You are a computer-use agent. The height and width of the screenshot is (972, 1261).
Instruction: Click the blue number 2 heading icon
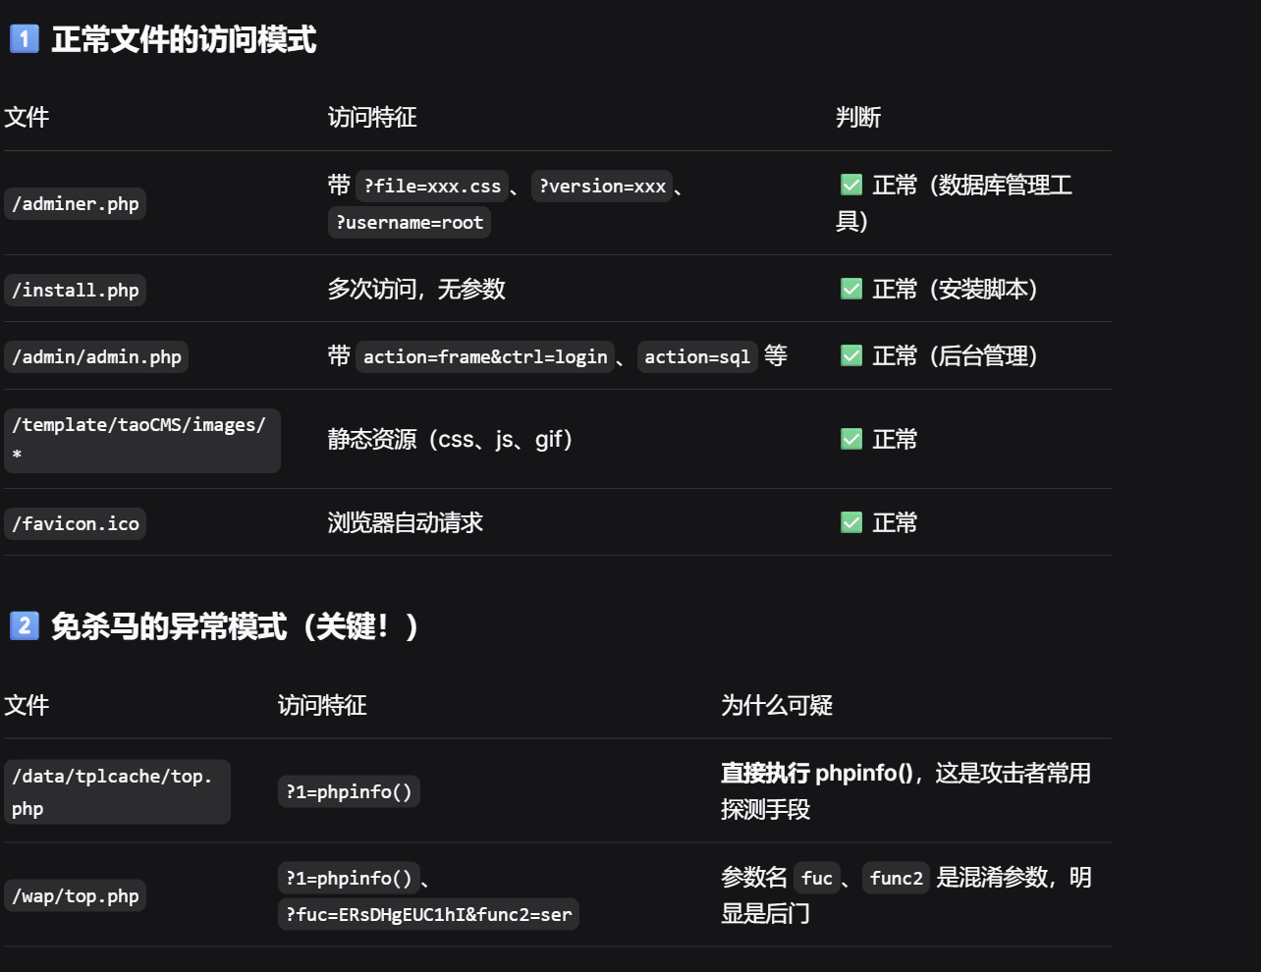click(24, 625)
